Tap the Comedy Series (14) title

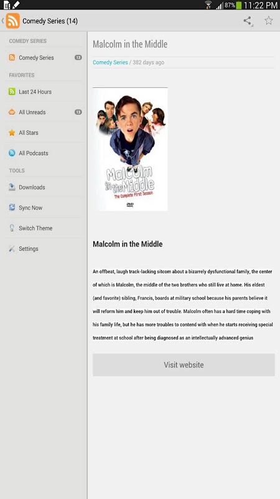point(50,21)
